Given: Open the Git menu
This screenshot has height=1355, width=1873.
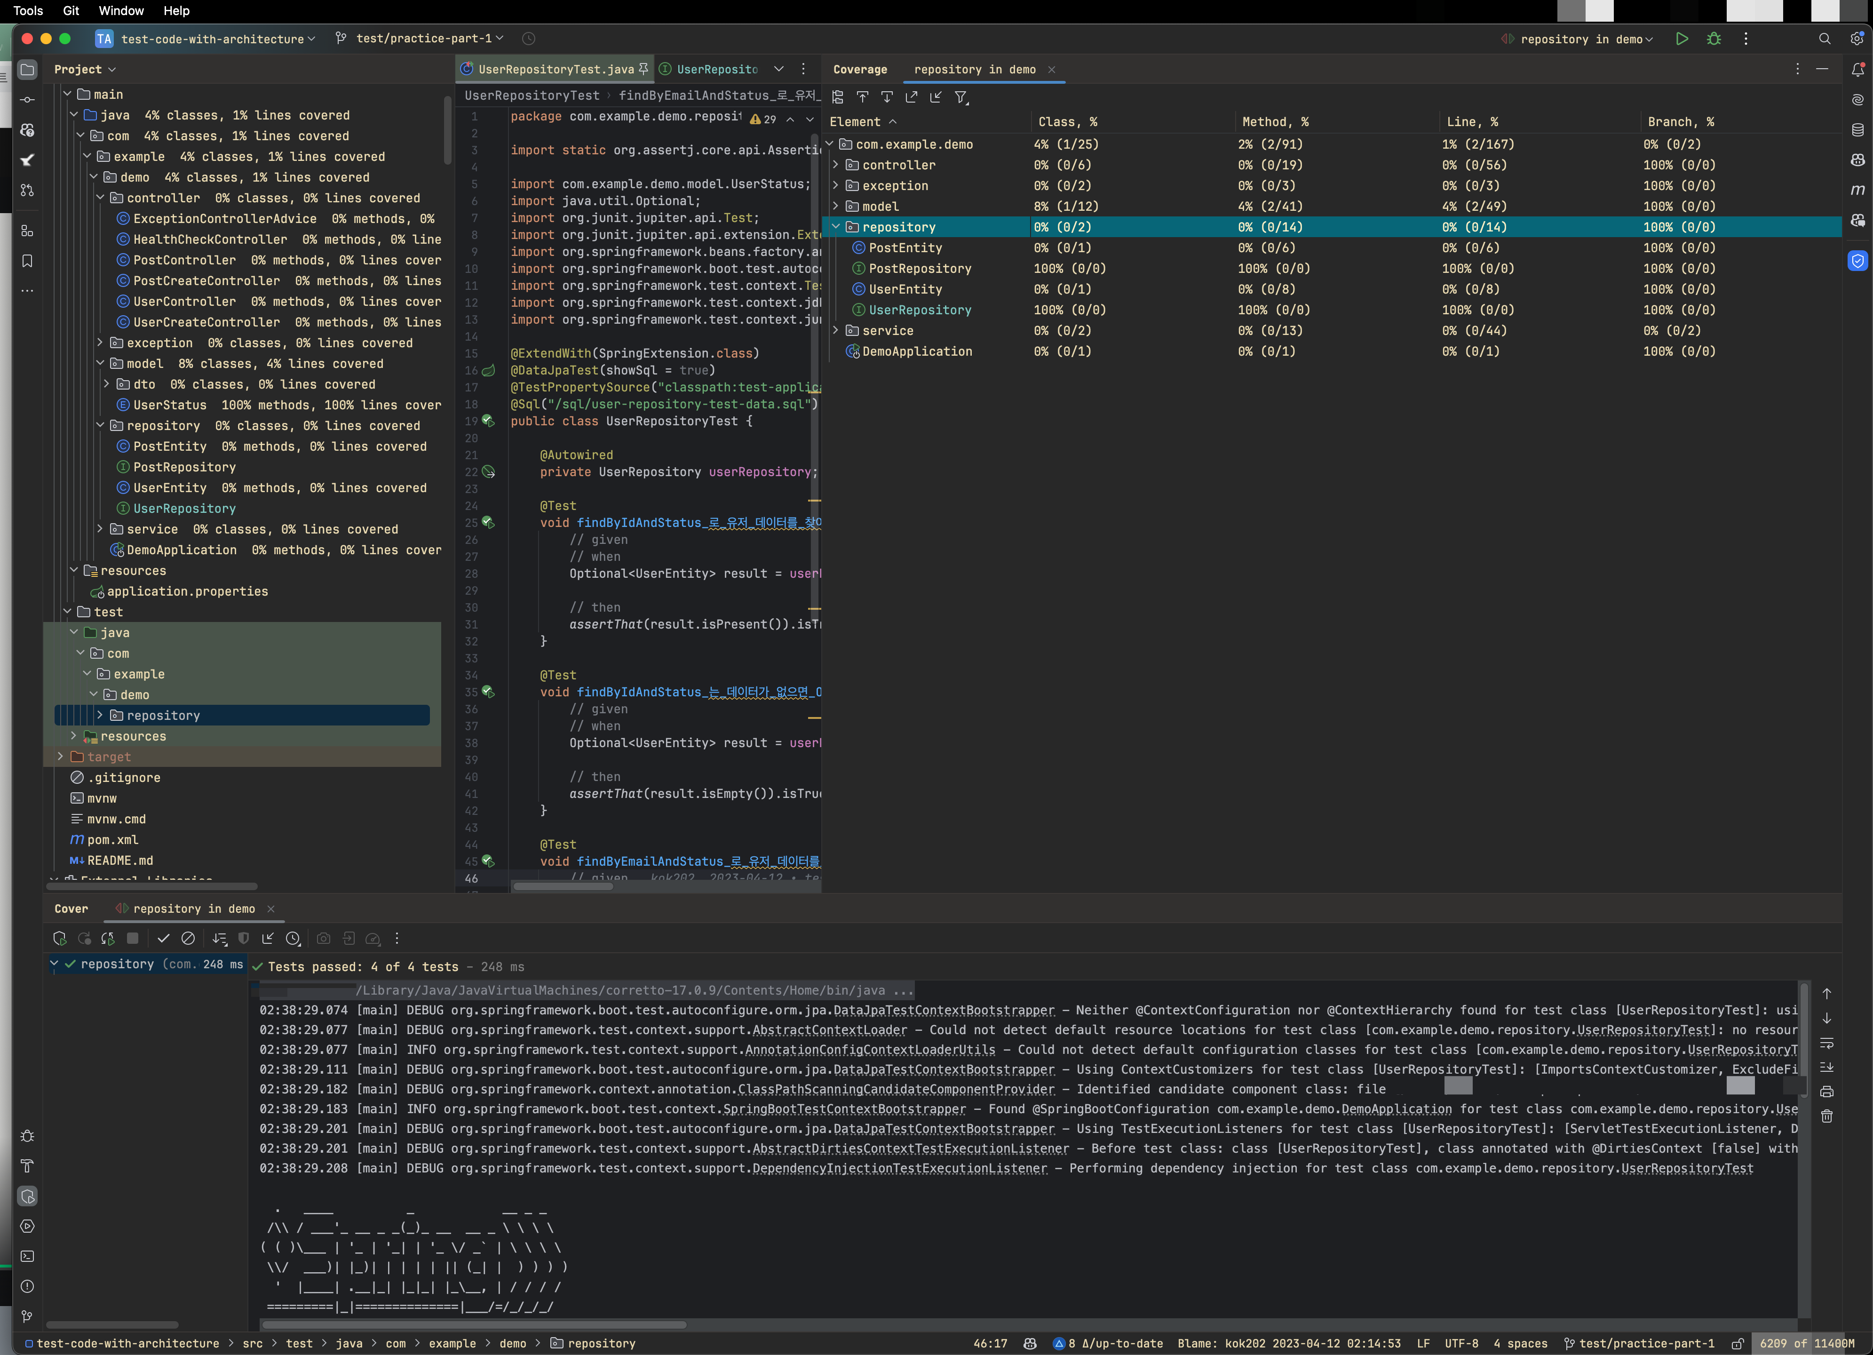Looking at the screenshot, I should pos(71,11).
